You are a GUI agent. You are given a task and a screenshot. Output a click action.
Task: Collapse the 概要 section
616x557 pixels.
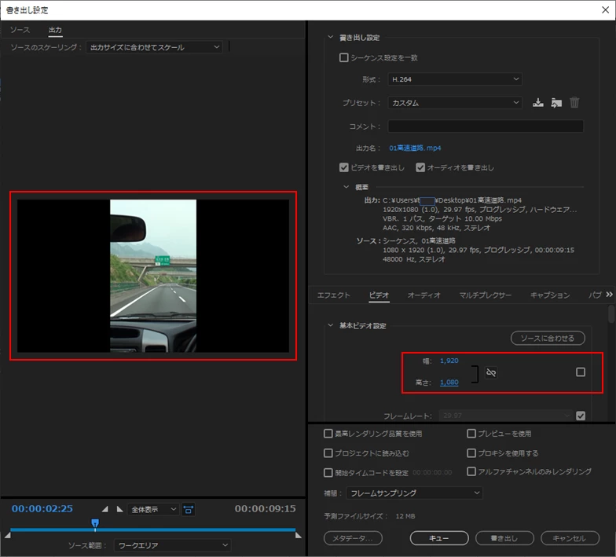point(346,187)
